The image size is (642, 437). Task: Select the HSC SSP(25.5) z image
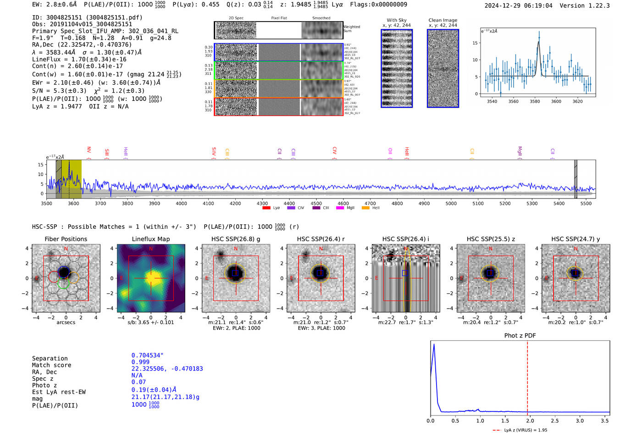491,278
